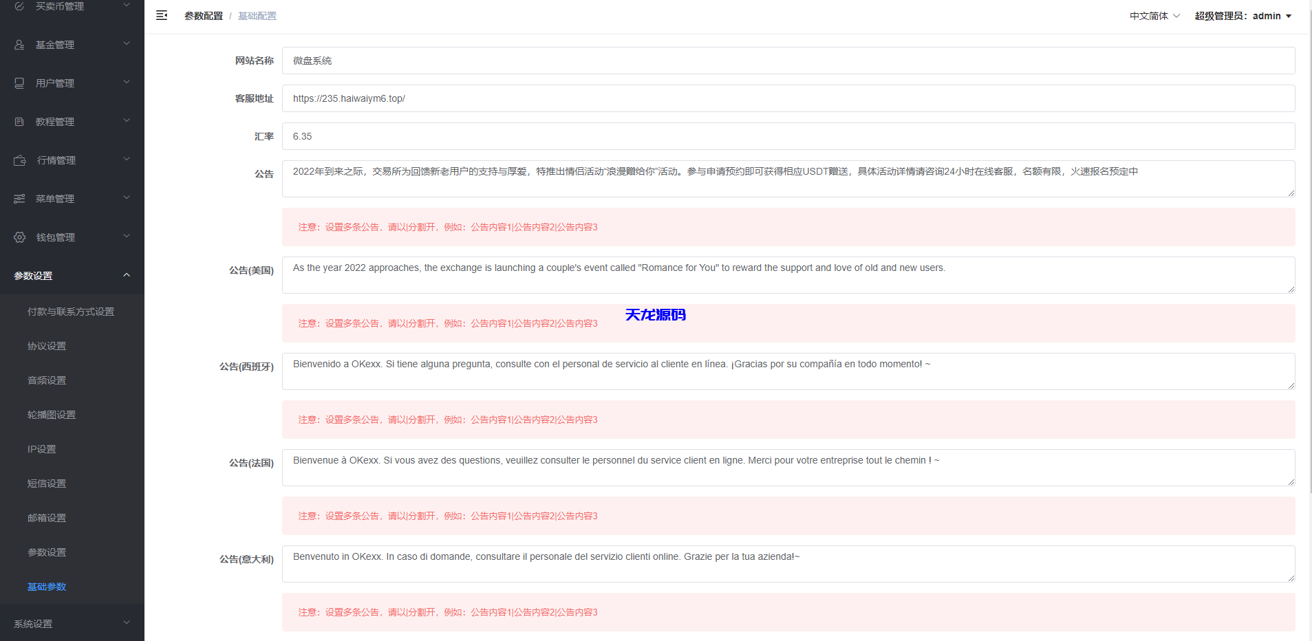Screen dimensions: 1312x641
Task: Click the 公告(意大利) announcement textarea
Action: 788,564
